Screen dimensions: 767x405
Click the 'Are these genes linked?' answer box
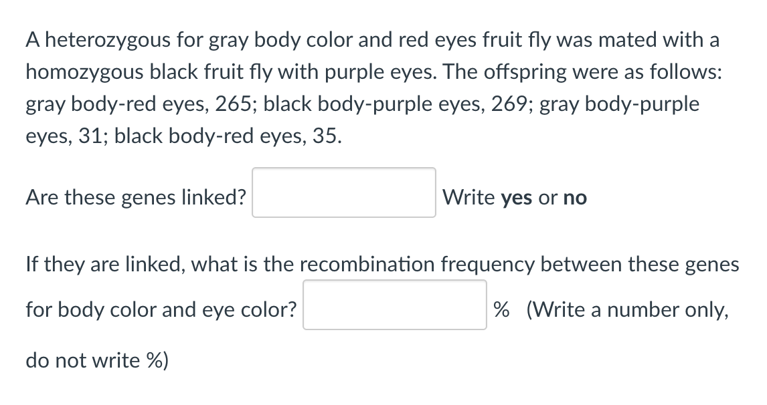click(343, 192)
